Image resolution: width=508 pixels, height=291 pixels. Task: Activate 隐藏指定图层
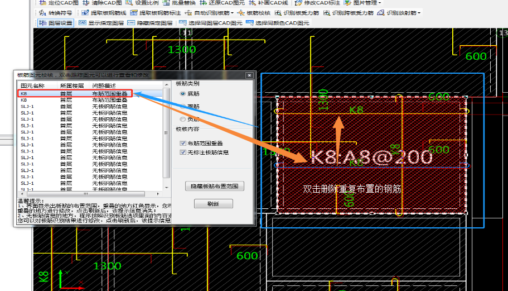click(x=149, y=23)
